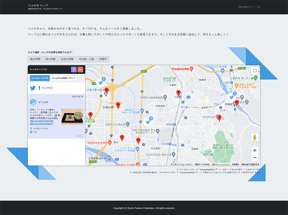Select the red pin above ファニチャーエキサイト宇治店
Image resolution: width=288 pixels, height=215 pixels.
coord(138,141)
